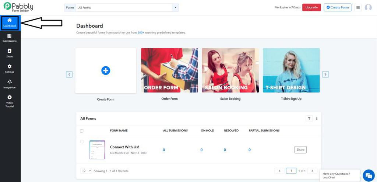This screenshot has width=377, height=182.
Task: Click the FORM NAME column header
Action: tap(119, 130)
